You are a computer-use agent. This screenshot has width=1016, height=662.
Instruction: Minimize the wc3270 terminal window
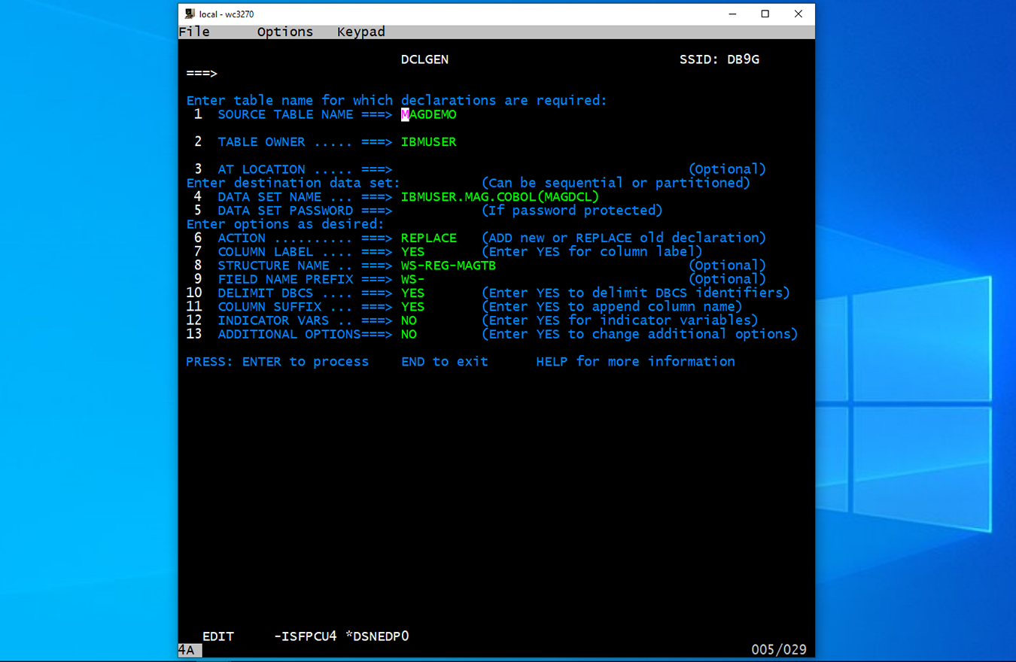click(732, 14)
